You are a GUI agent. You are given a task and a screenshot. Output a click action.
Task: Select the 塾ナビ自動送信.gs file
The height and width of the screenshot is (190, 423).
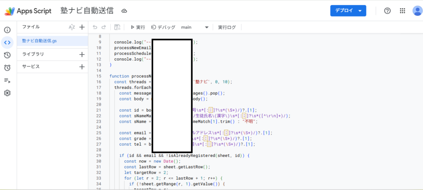[39, 41]
